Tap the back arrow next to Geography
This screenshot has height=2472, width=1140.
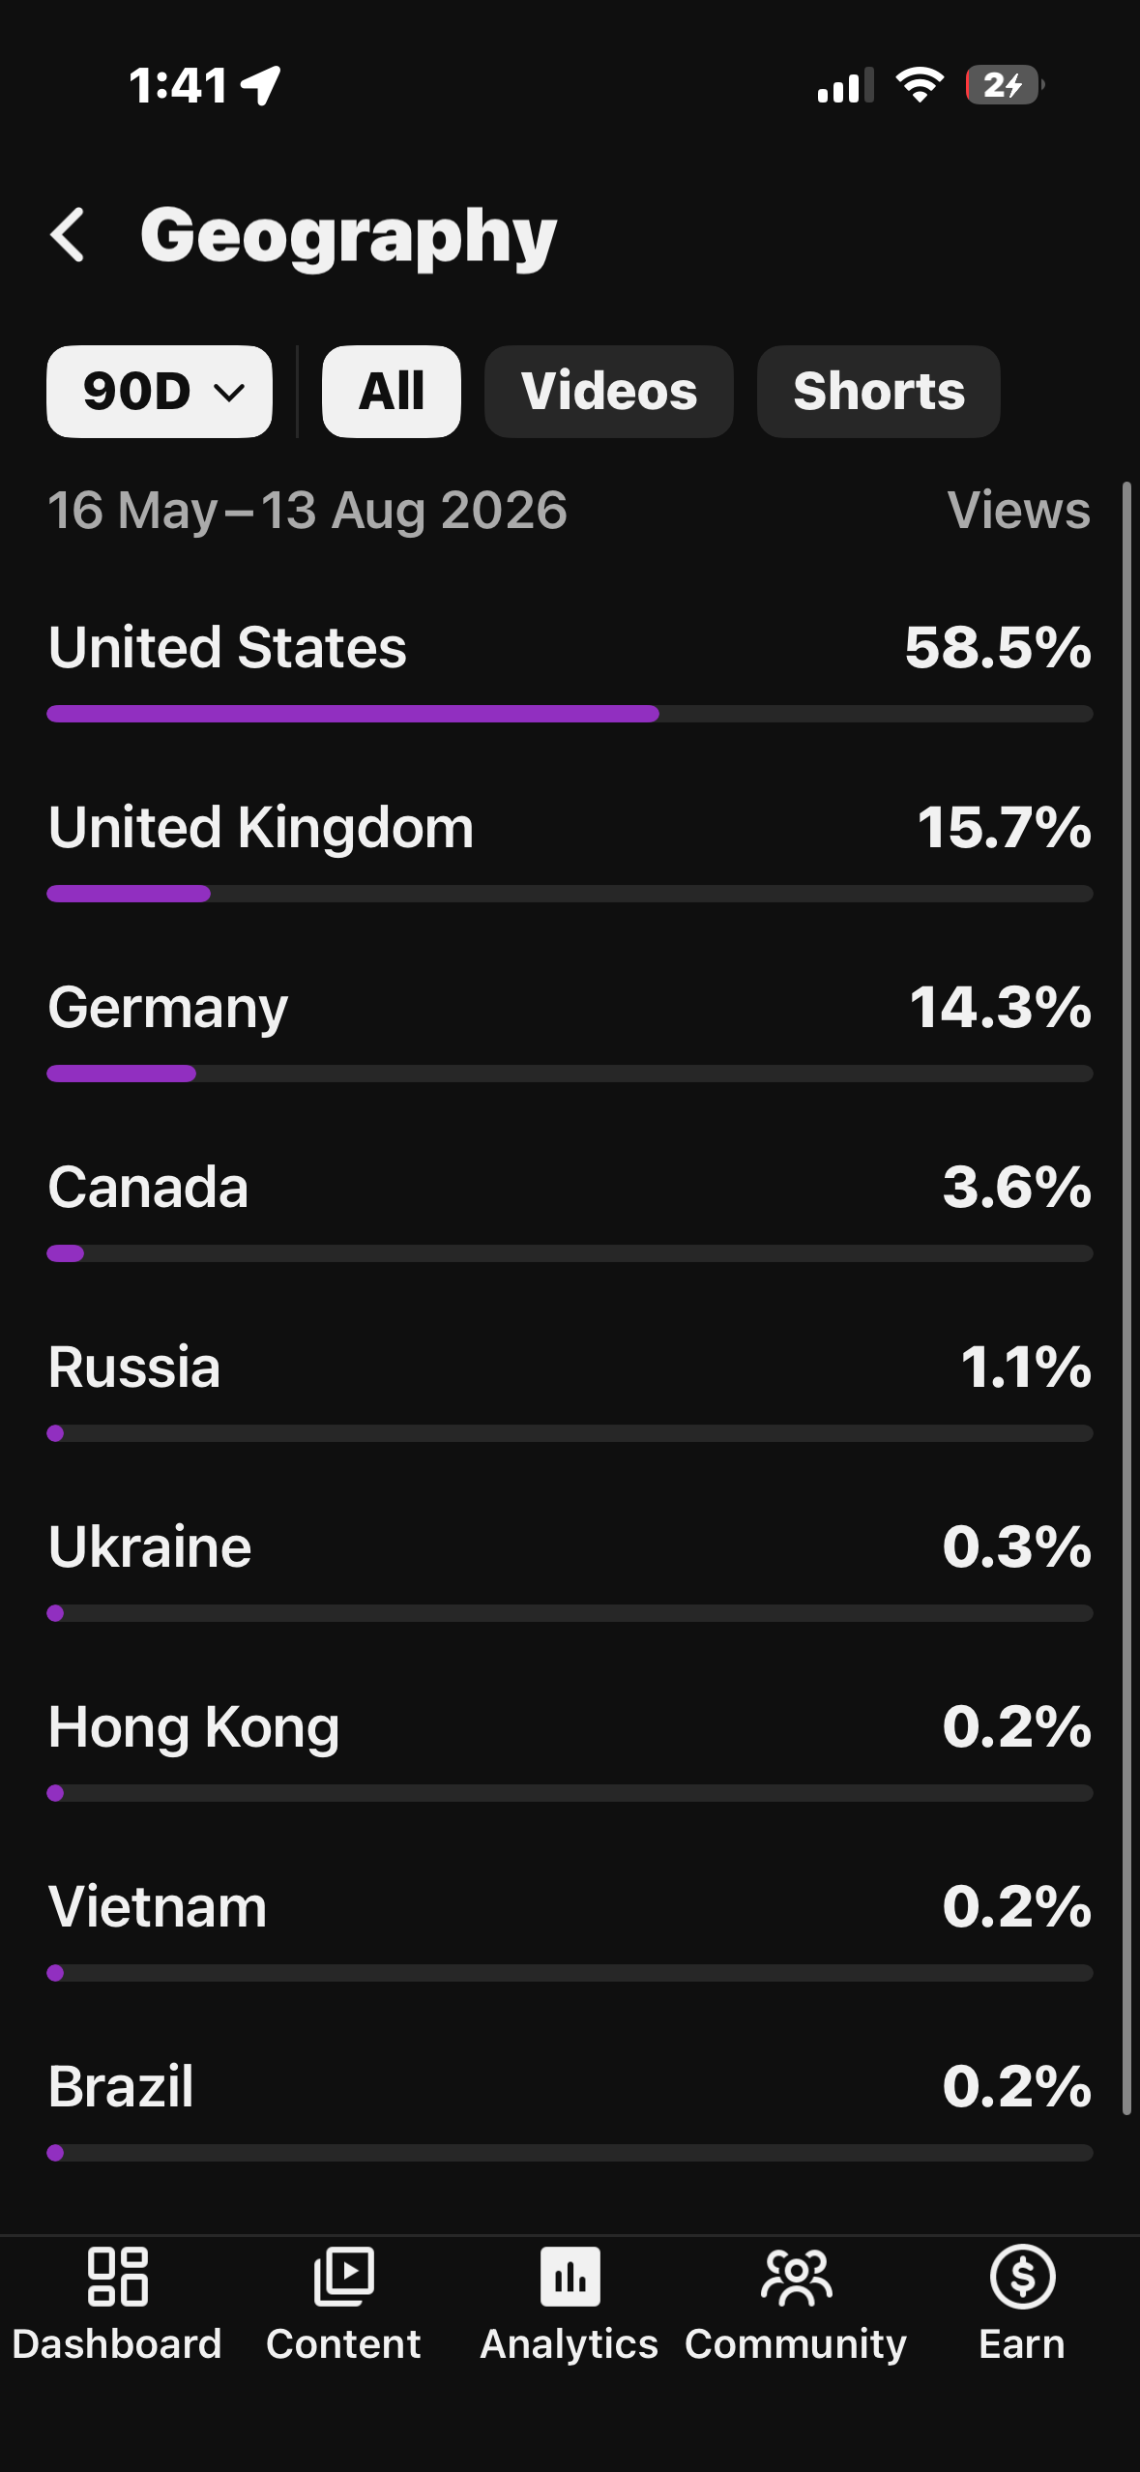coord(68,235)
